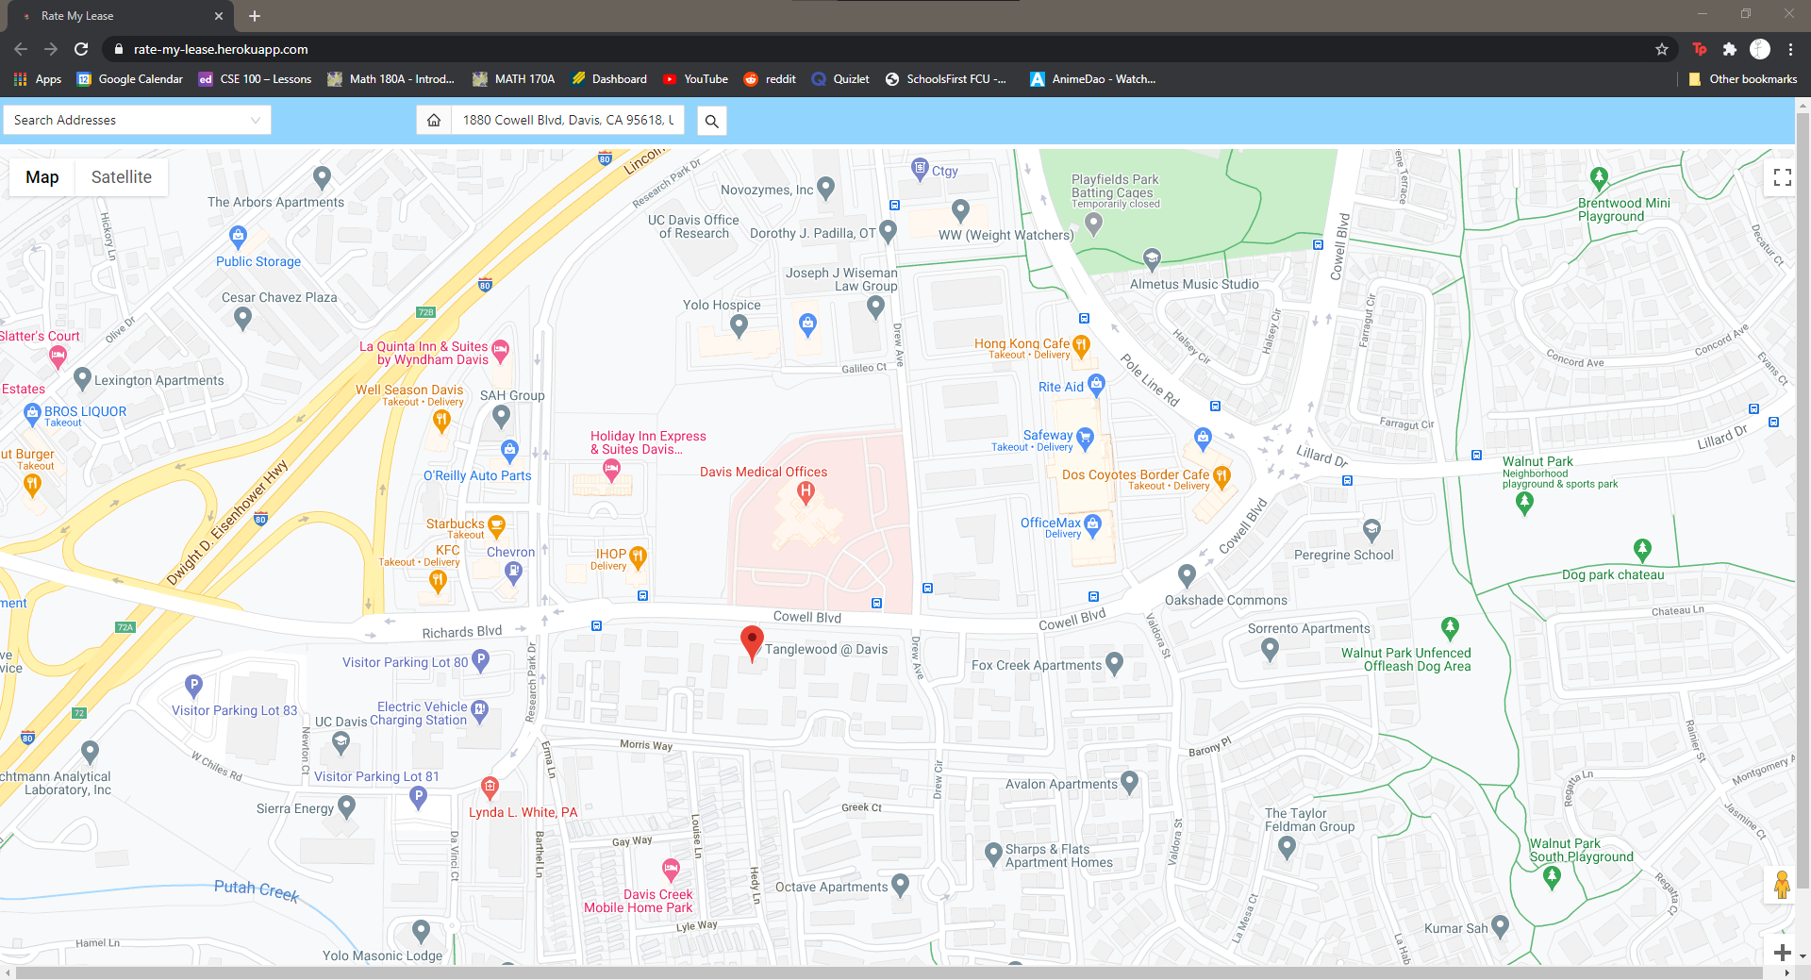Image resolution: width=1811 pixels, height=980 pixels.
Task: Click the horizontal scrollbar at bottom
Action: (887, 972)
